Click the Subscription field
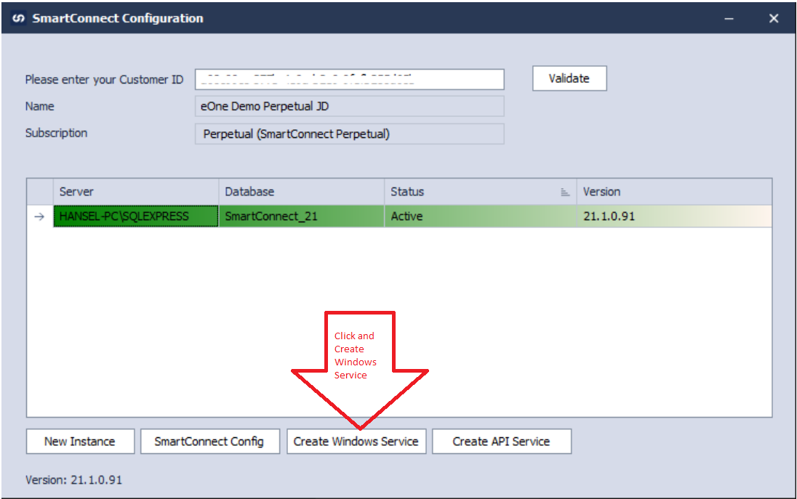797x499 pixels. point(350,134)
